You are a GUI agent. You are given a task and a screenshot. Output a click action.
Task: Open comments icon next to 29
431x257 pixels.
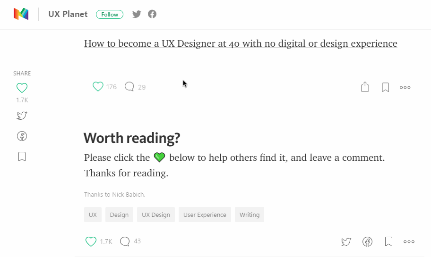pyautogui.click(x=129, y=87)
